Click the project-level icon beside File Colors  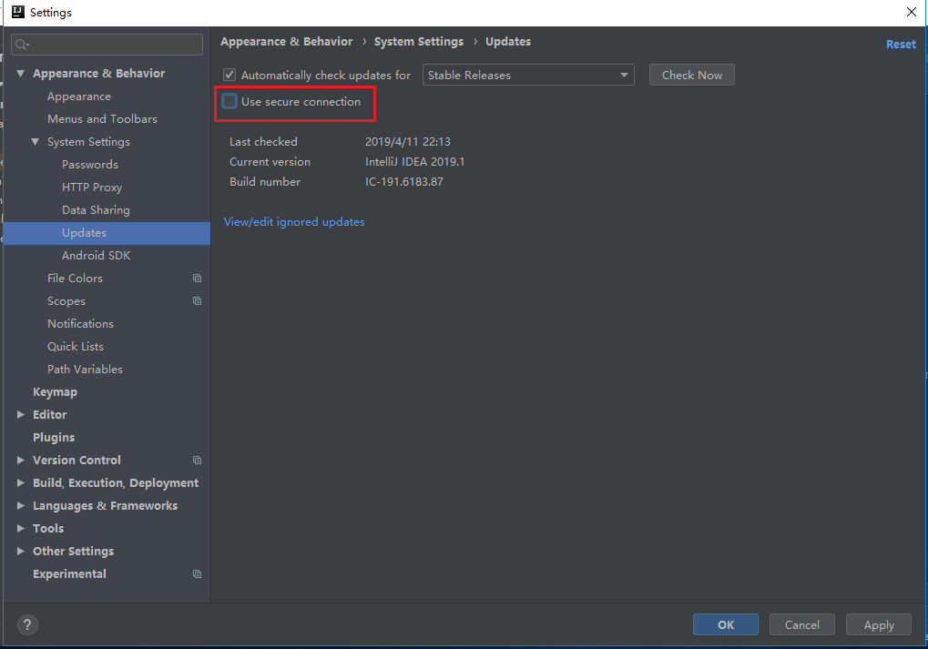[x=197, y=278]
